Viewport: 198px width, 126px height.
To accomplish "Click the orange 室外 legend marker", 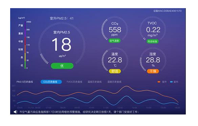I will 159,82.
